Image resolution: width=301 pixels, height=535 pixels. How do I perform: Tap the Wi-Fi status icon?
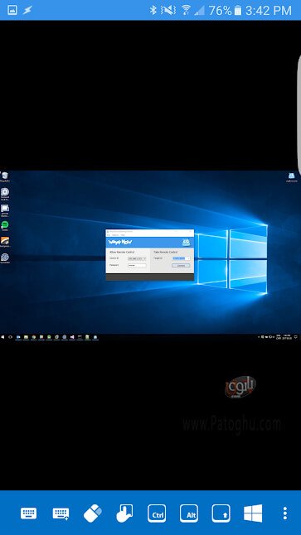186,10
